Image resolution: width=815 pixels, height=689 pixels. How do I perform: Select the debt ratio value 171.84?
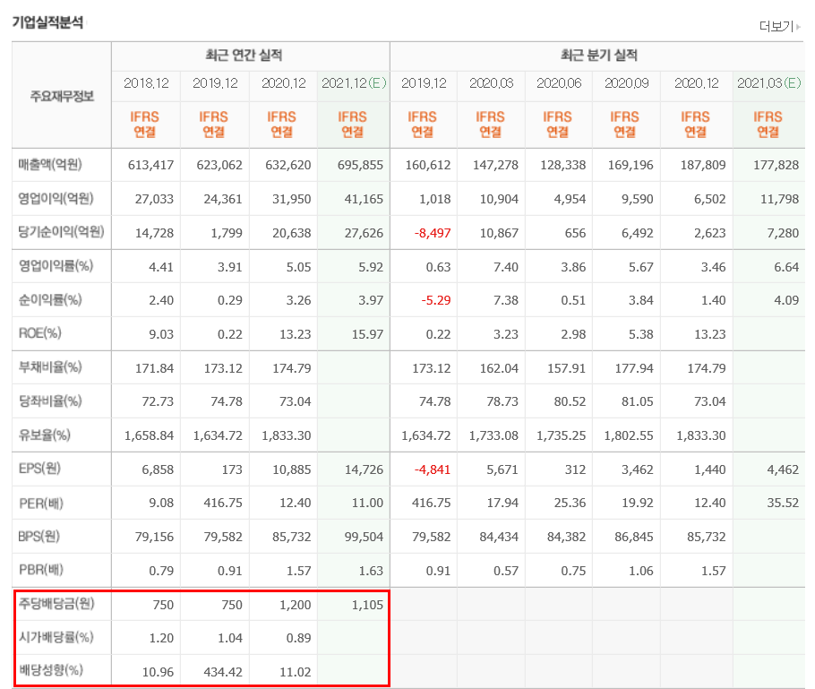click(x=154, y=368)
